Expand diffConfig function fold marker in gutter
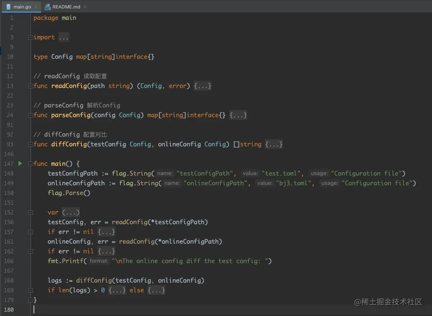This screenshot has width=432, height=316. coord(31,144)
